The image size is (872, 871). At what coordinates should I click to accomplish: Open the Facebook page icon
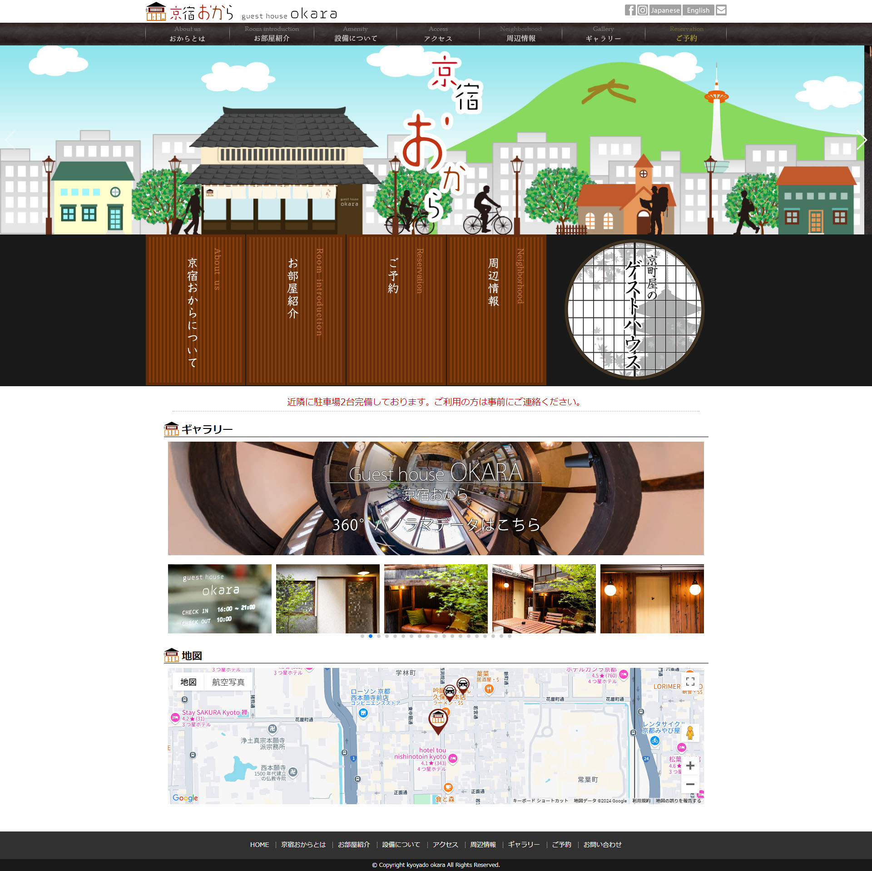(629, 10)
